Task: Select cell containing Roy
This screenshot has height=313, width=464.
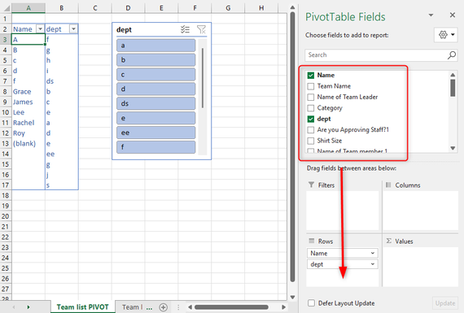Action: [x=28, y=133]
